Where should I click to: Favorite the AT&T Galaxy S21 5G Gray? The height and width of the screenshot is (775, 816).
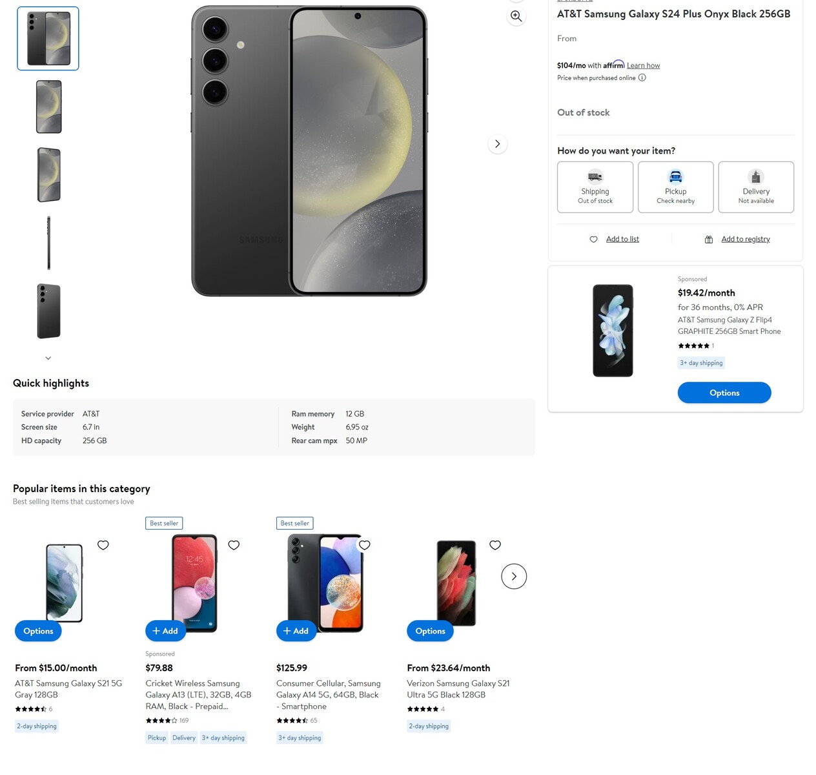103,545
